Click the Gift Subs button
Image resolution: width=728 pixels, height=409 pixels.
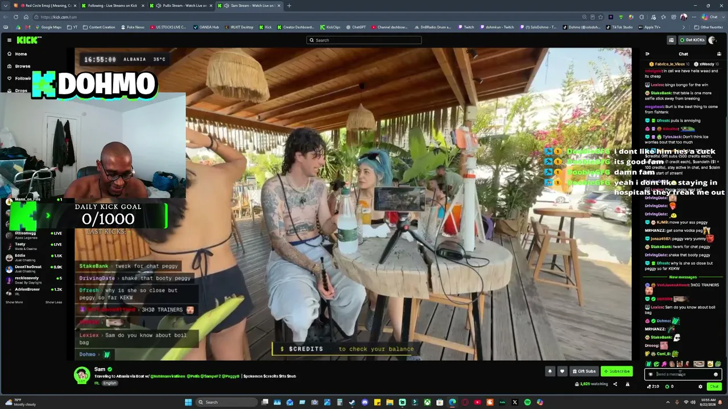point(584,371)
